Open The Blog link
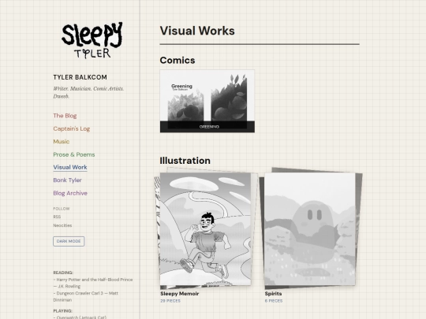The image size is (426, 319). (65, 116)
